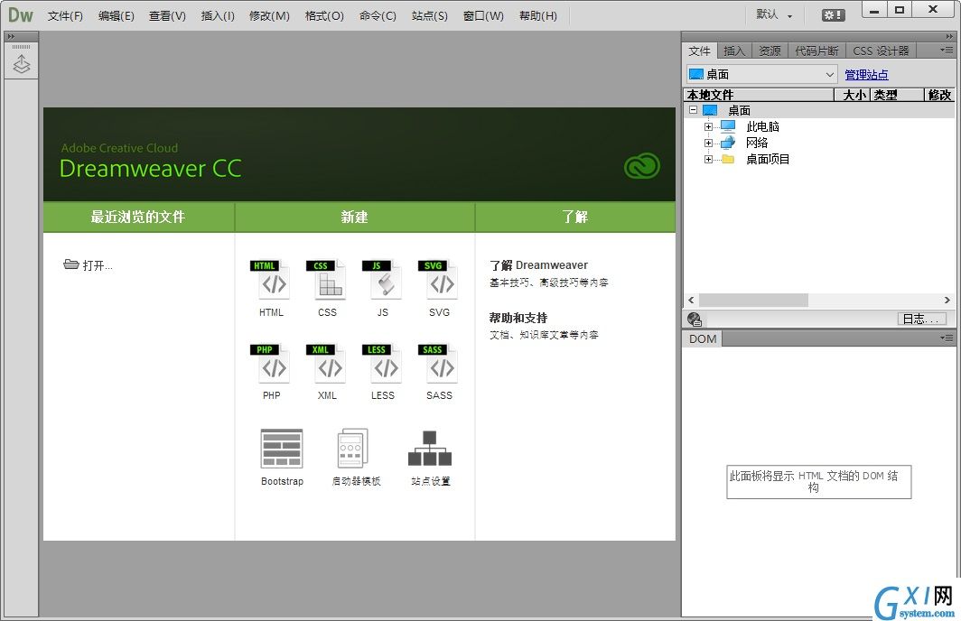This screenshot has height=621, width=961.
Task: Click the Dw application logo
Action: [x=20, y=14]
